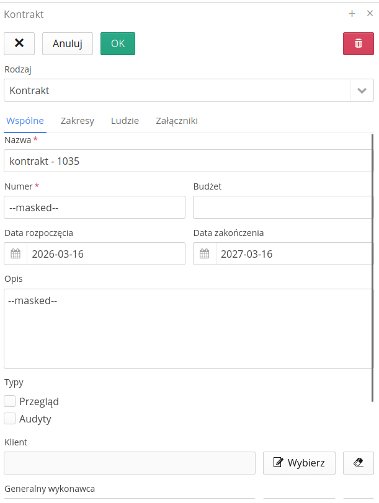Viewport: 379px width, 503px height.
Task: Open calendar icon for Data zakończenia
Action: tap(204, 254)
